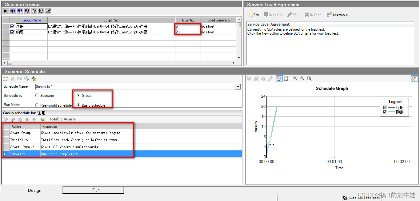Click the Edit Action pencil icon in group schedule

tap(13, 119)
